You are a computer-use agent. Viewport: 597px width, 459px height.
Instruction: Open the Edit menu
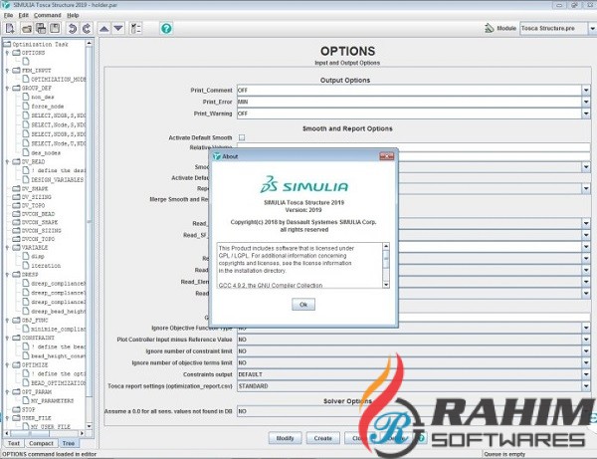24,15
